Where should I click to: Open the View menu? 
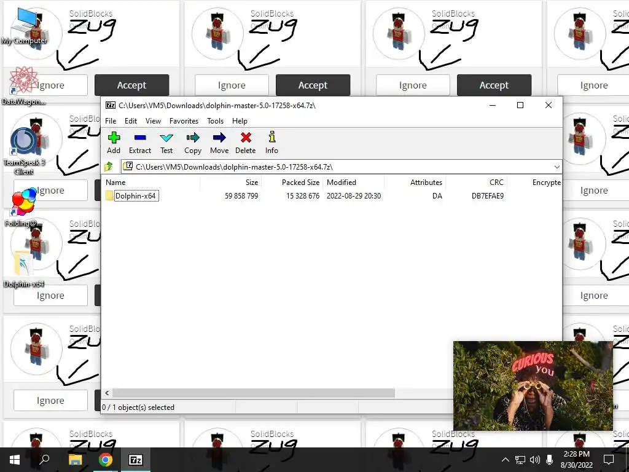point(153,121)
